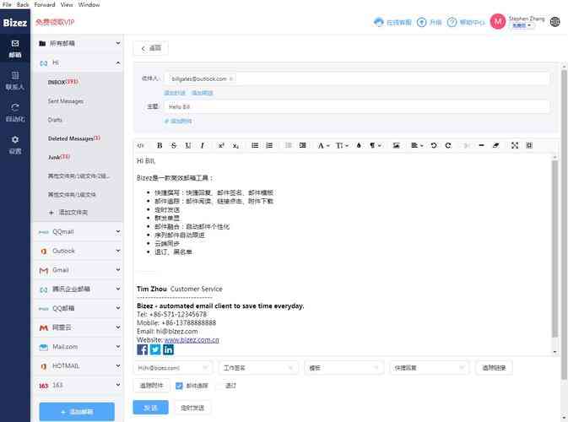Open the Automation section in sidebar
Viewport: 568px width, 422px height.
(x=15, y=112)
